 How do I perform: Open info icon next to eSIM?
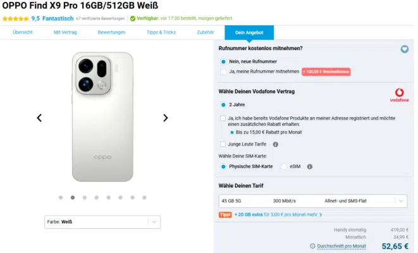(x=310, y=166)
